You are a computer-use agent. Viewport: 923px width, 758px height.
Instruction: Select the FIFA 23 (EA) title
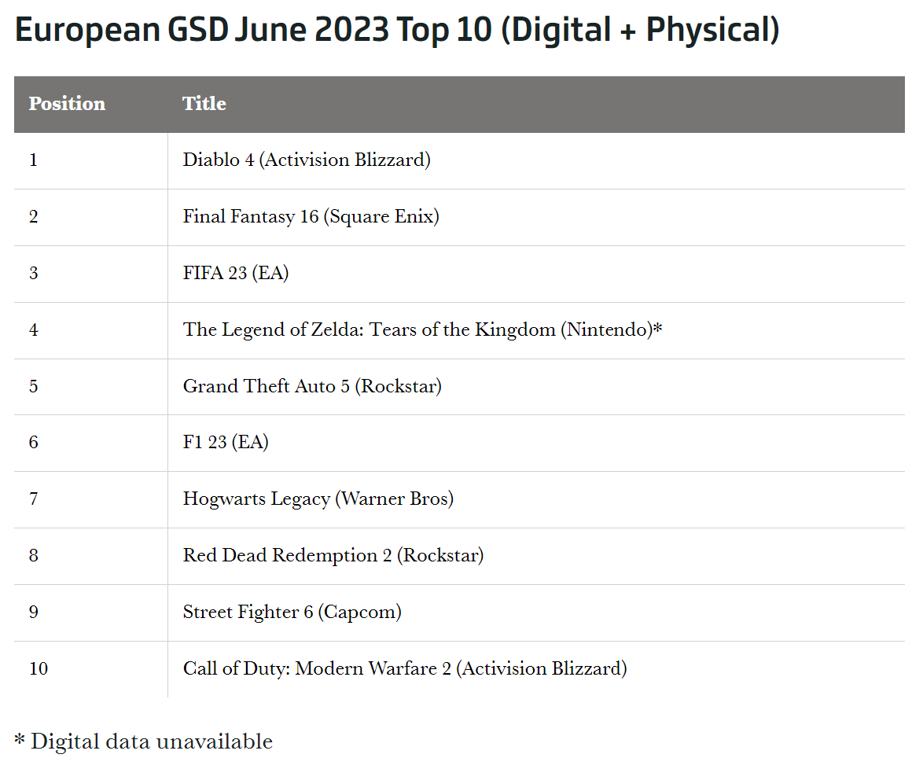(x=236, y=273)
